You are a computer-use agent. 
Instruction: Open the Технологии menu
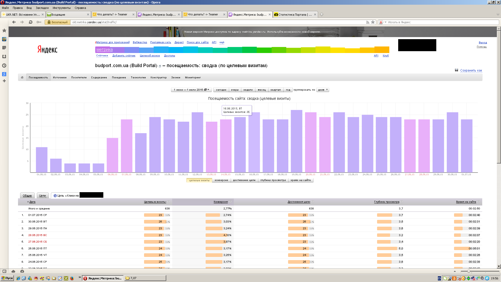click(138, 78)
